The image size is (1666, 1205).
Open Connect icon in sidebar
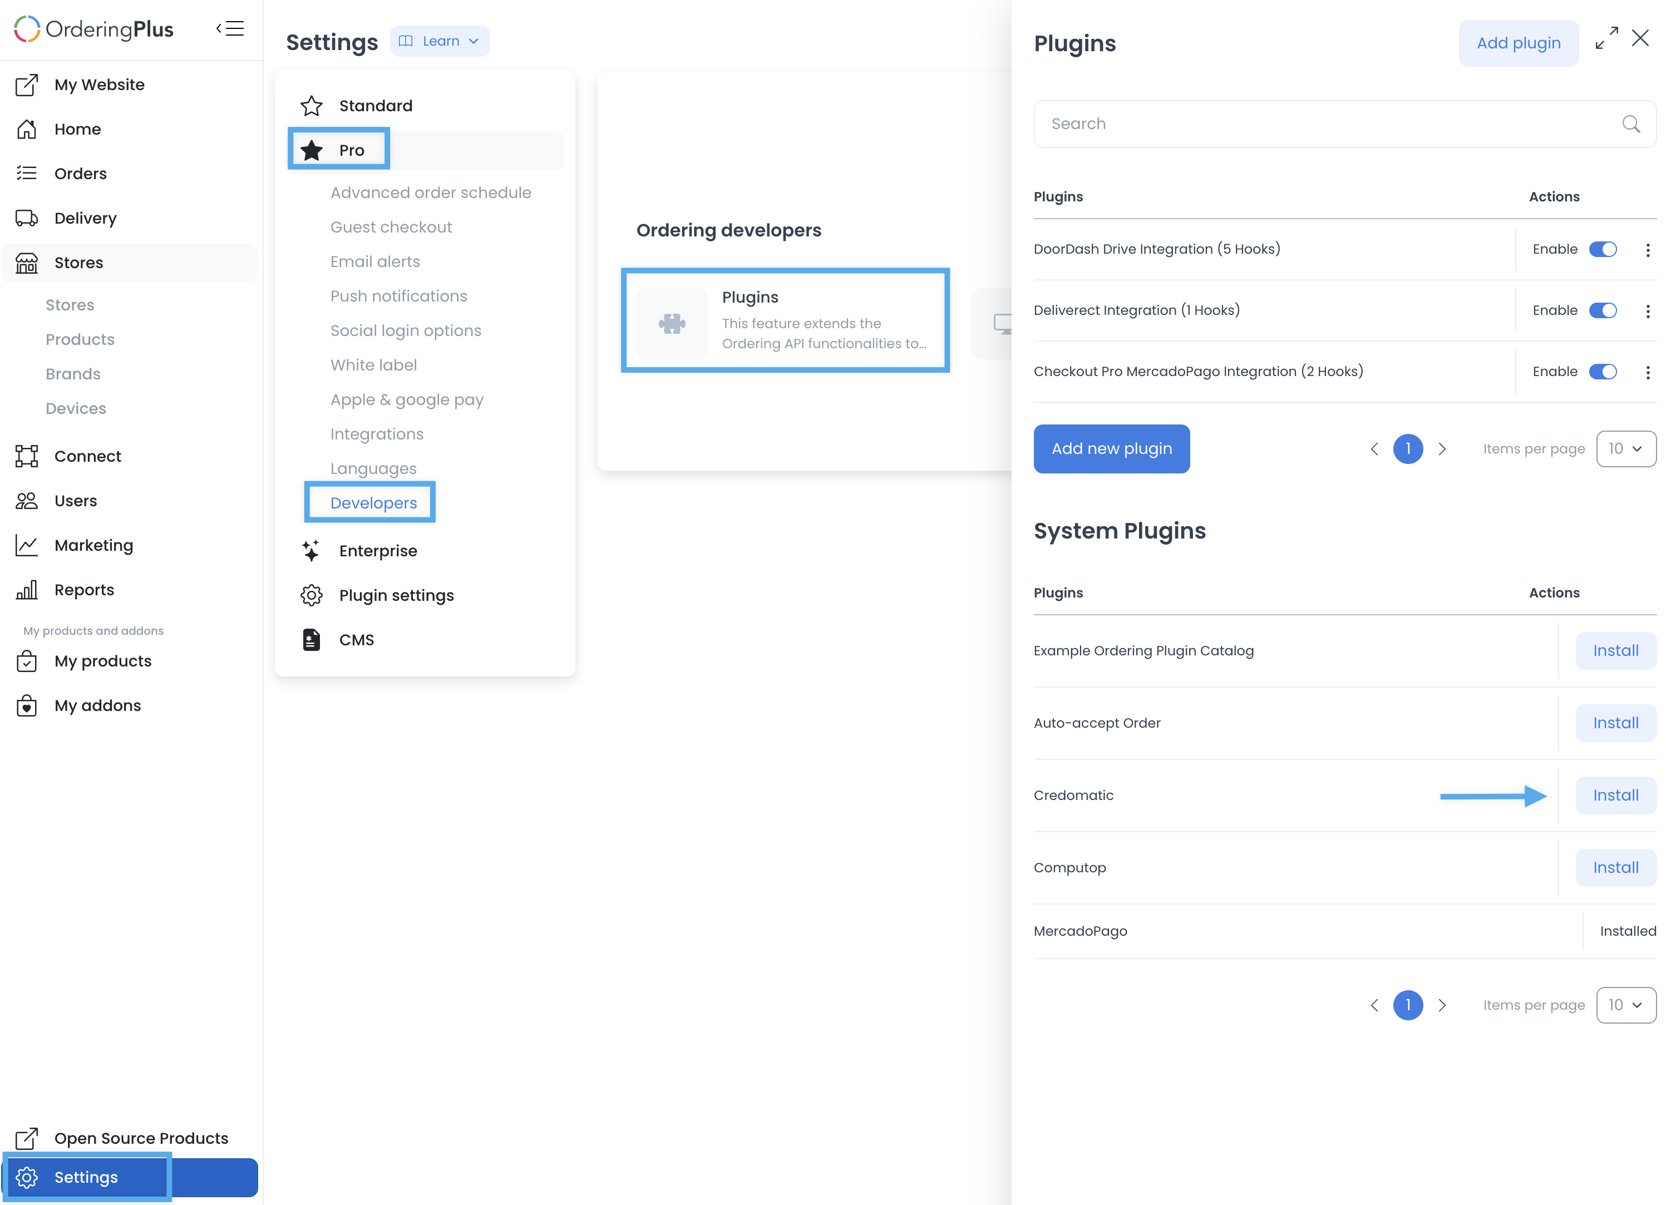coord(27,456)
